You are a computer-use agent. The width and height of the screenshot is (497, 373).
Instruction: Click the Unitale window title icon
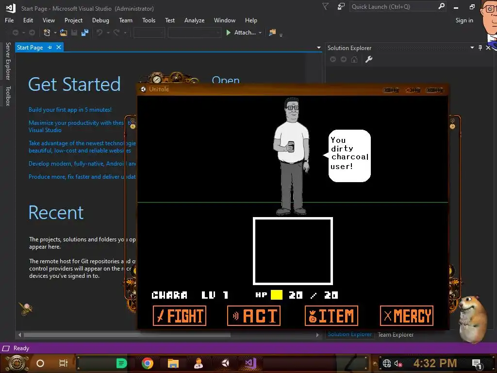[x=143, y=89]
